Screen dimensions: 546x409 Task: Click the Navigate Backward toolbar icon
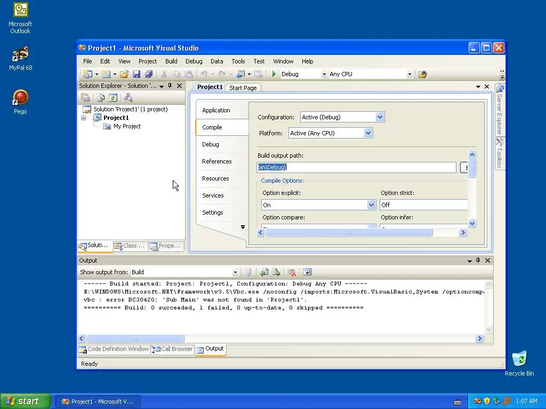240,74
